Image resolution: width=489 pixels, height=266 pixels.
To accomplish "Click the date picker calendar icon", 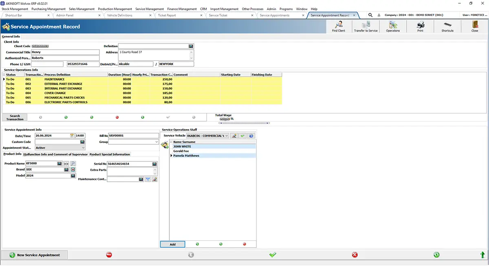I will pos(72,136).
